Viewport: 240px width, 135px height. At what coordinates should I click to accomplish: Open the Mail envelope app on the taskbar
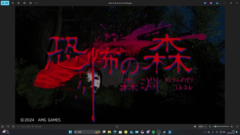pos(137,132)
